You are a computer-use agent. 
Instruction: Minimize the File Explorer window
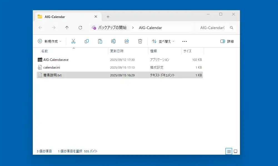[x=208, y=14]
